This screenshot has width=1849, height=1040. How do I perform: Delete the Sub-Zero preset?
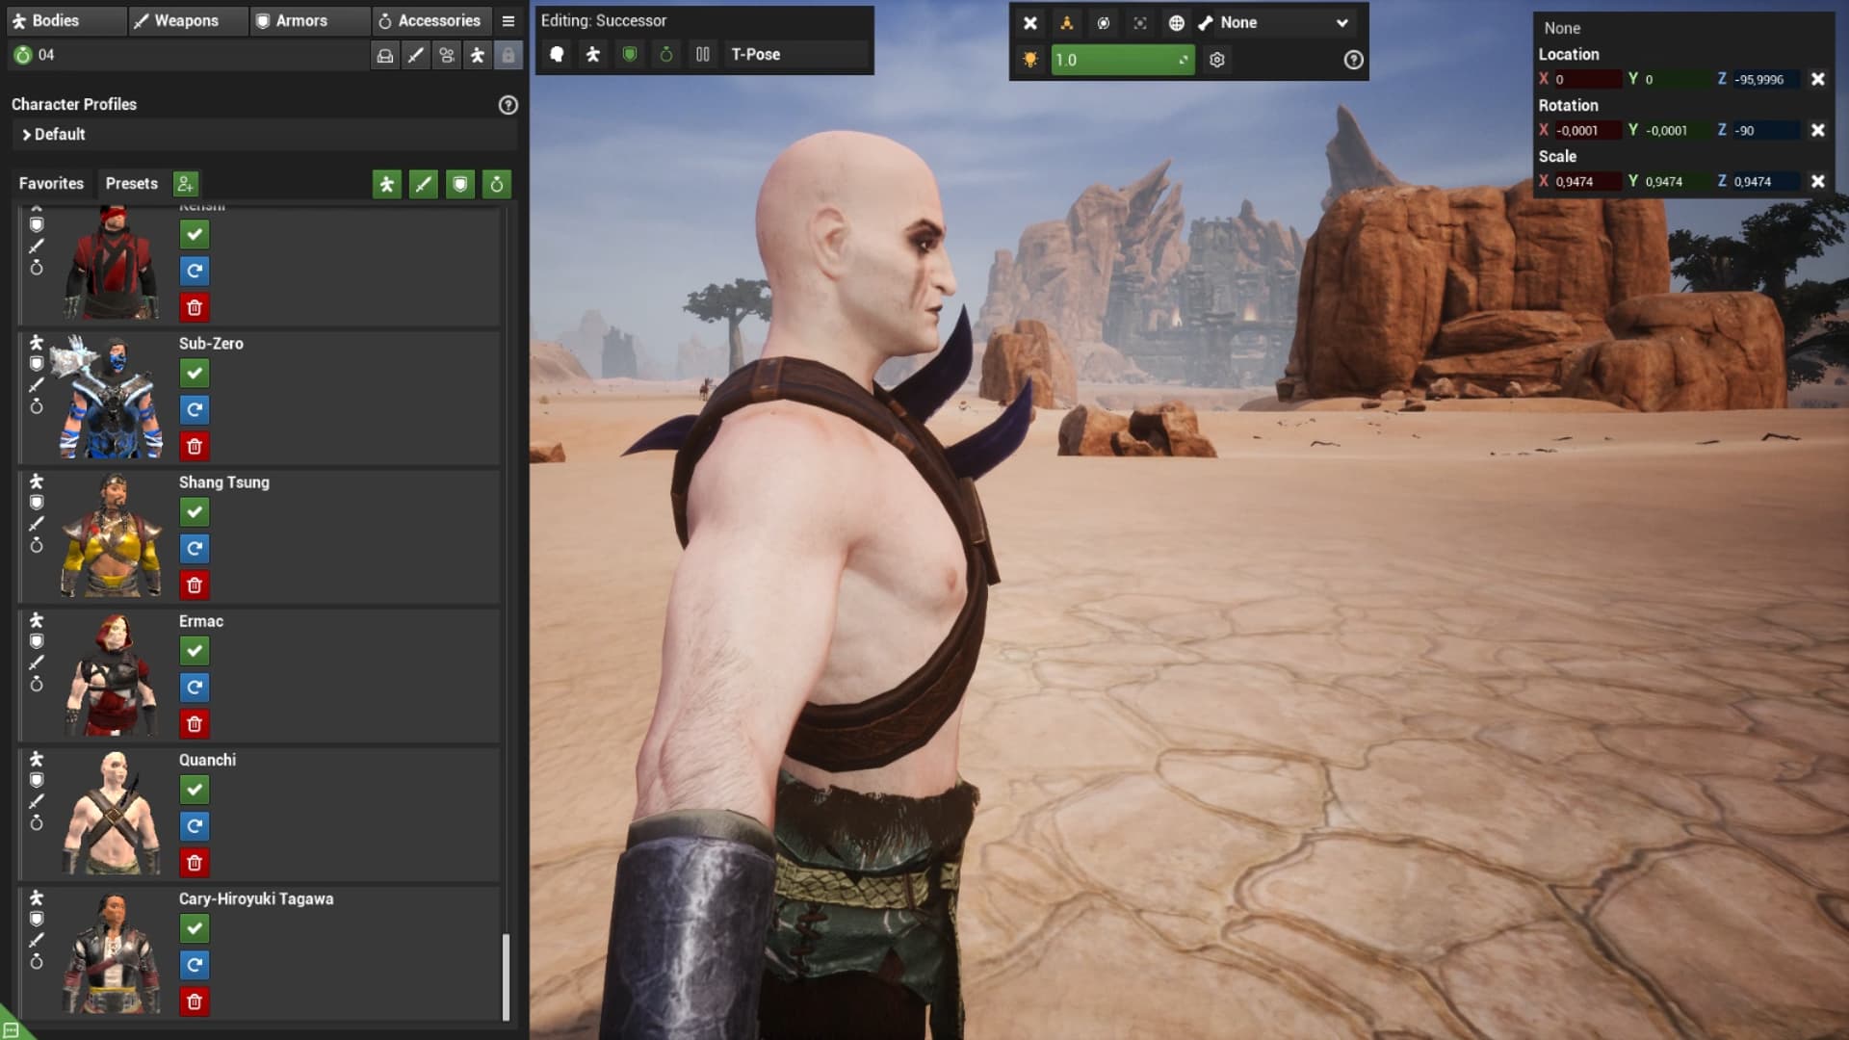click(x=195, y=447)
